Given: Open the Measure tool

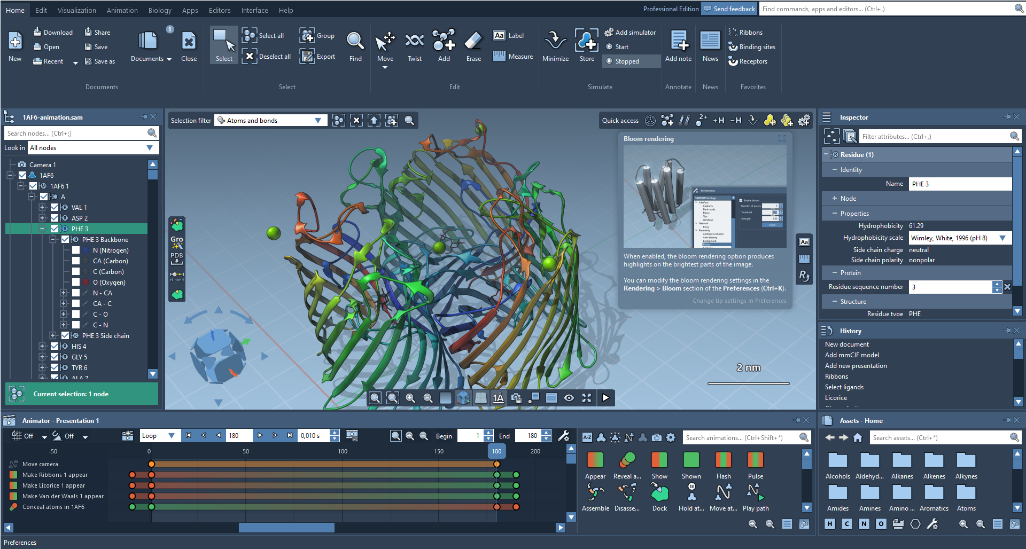Looking at the screenshot, I should tap(512, 57).
